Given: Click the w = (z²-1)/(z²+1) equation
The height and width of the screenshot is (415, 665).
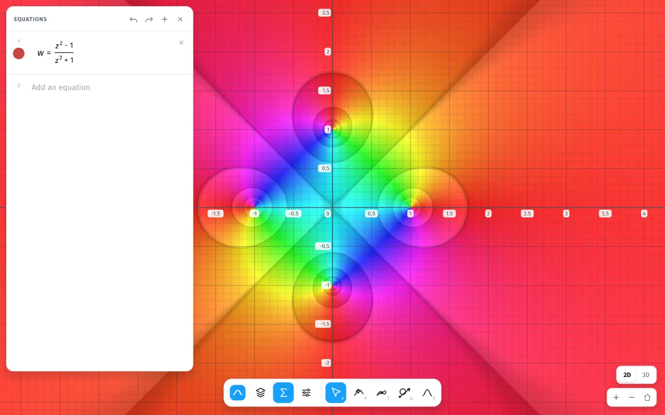Looking at the screenshot, I should coord(56,53).
